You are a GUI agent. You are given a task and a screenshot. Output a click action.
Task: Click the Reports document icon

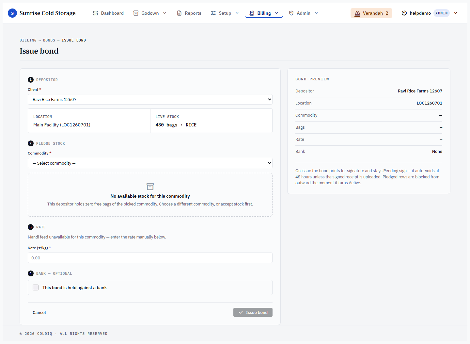[x=179, y=13]
